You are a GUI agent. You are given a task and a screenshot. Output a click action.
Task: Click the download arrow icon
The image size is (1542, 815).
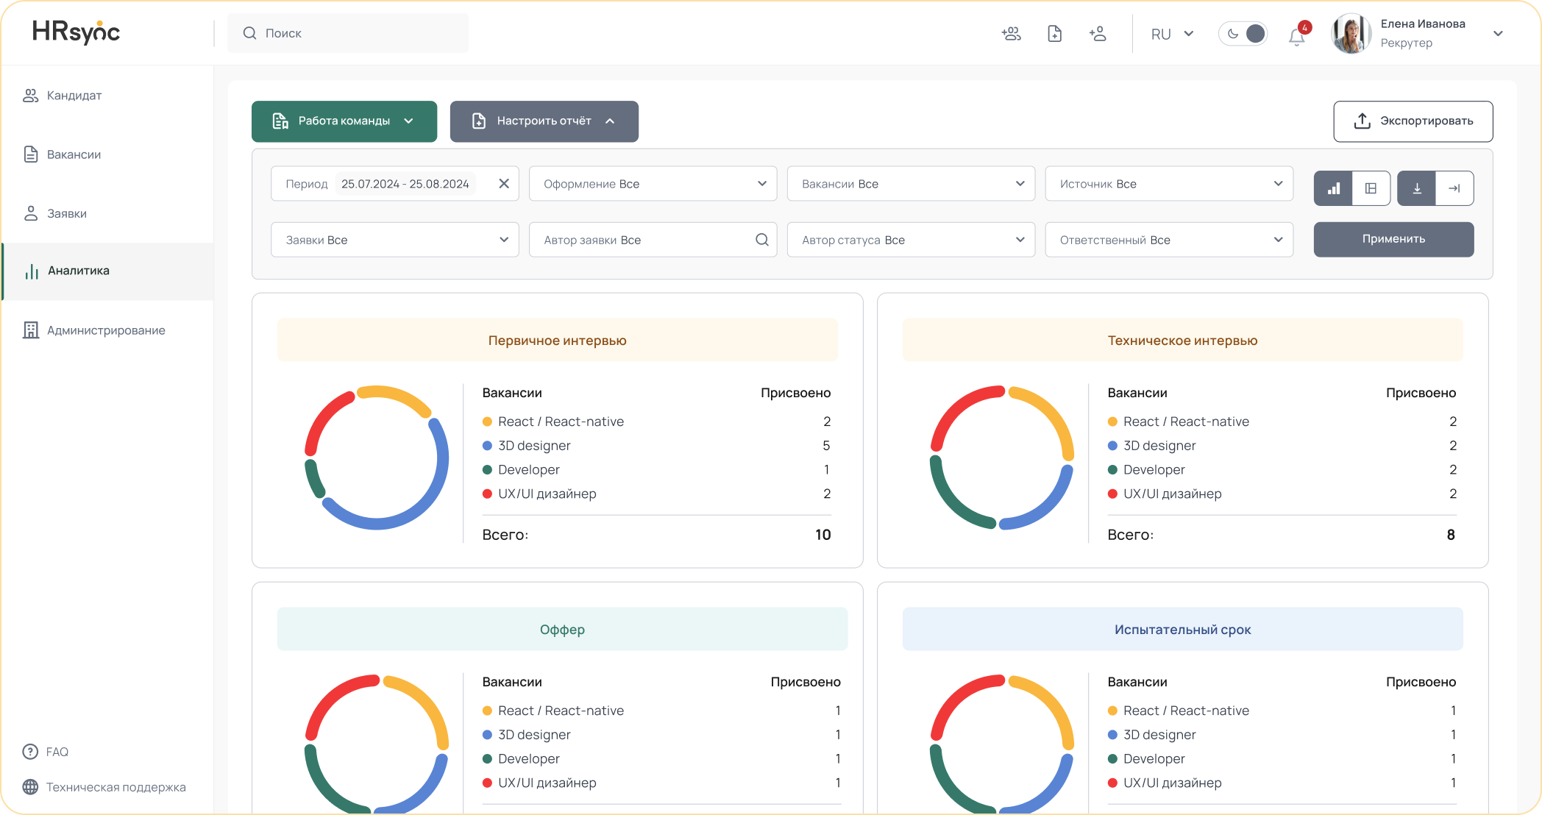[x=1417, y=188]
